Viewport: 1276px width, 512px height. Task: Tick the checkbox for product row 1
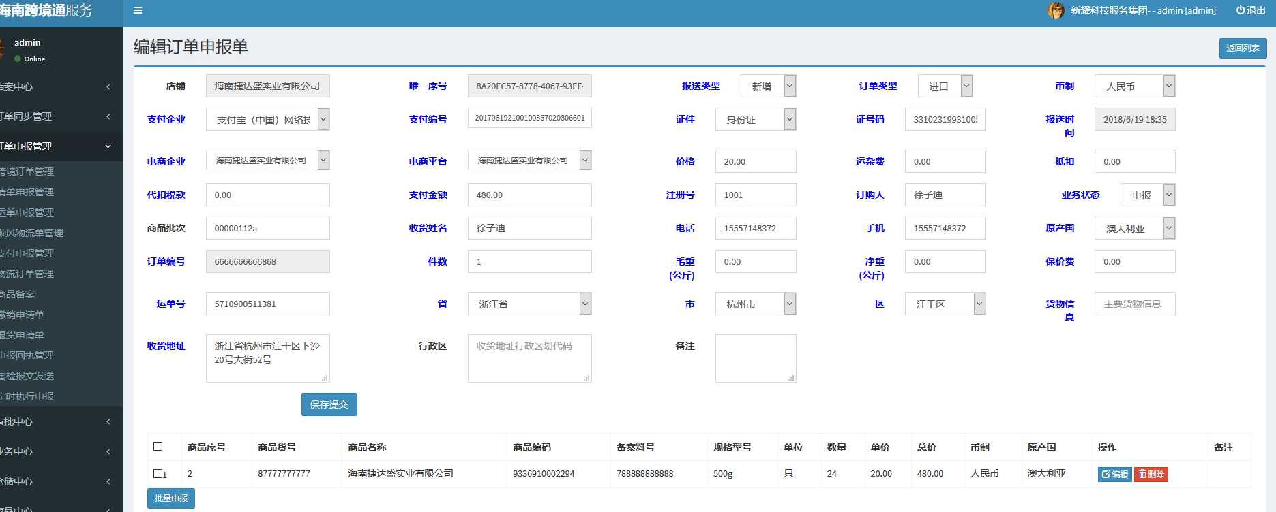click(x=158, y=473)
